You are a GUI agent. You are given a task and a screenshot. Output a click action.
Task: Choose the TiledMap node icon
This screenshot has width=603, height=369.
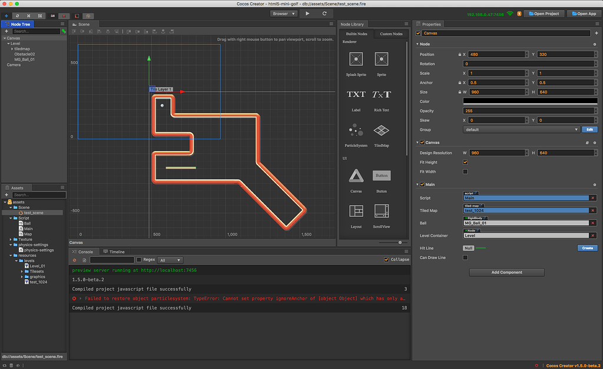[382, 130]
